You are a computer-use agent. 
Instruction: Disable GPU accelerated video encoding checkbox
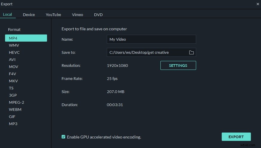[x=63, y=137]
